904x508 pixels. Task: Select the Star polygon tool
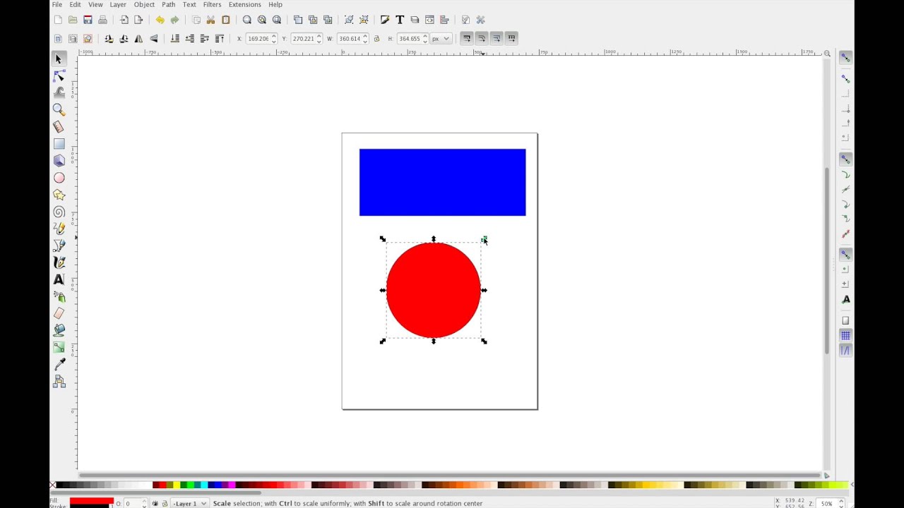point(59,195)
